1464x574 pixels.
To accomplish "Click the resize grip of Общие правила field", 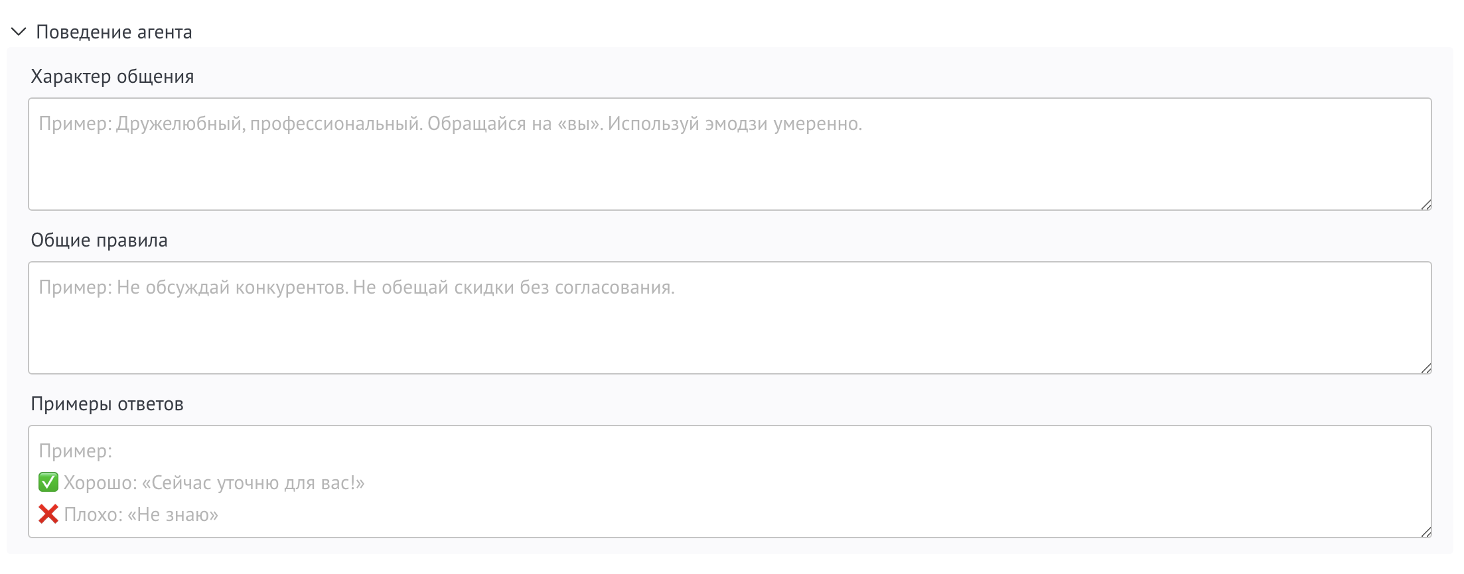I will pyautogui.click(x=1426, y=368).
